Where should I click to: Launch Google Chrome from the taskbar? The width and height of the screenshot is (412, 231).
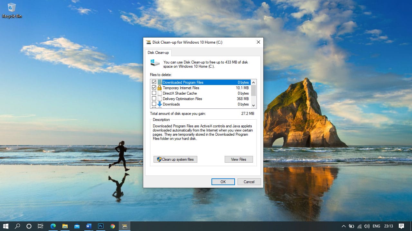pyautogui.click(x=113, y=226)
